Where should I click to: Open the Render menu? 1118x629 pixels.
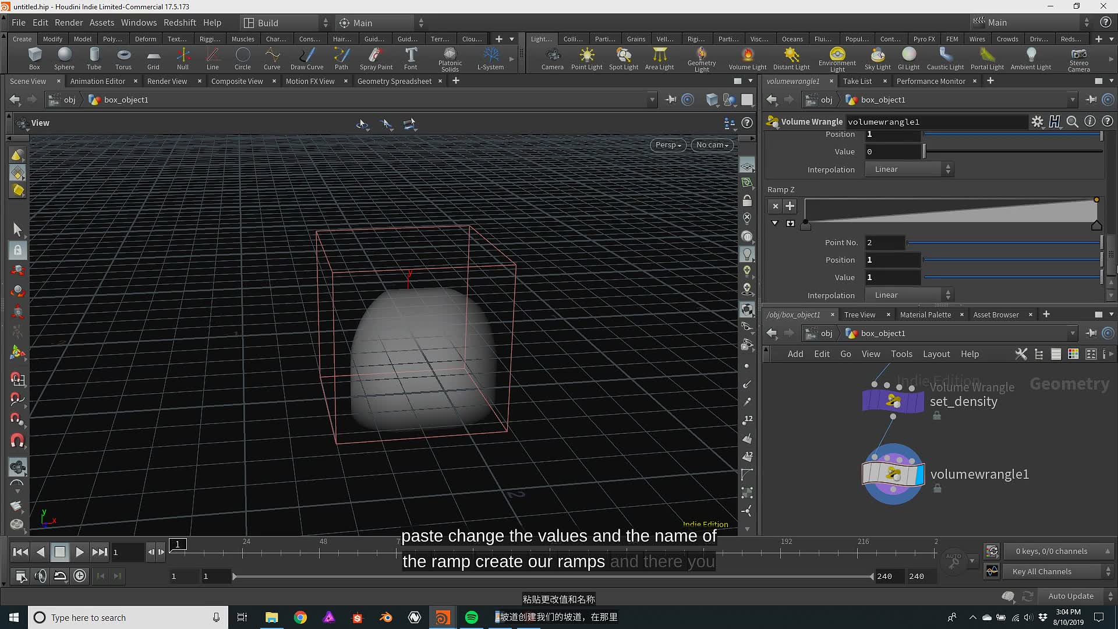coord(69,23)
